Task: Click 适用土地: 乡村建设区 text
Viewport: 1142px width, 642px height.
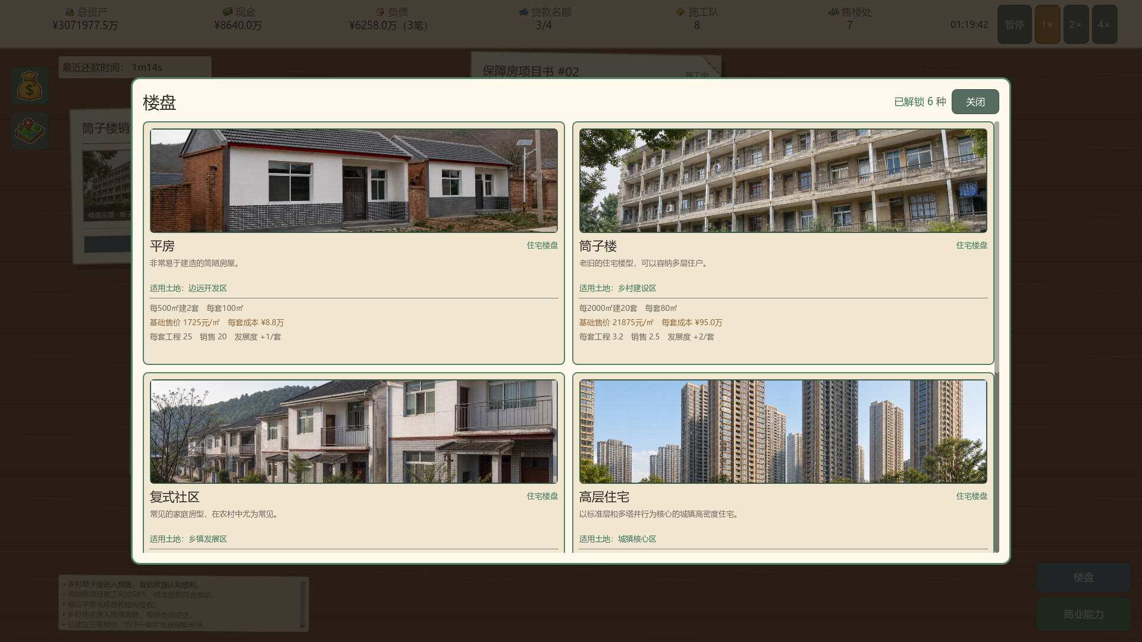Action: click(x=618, y=288)
